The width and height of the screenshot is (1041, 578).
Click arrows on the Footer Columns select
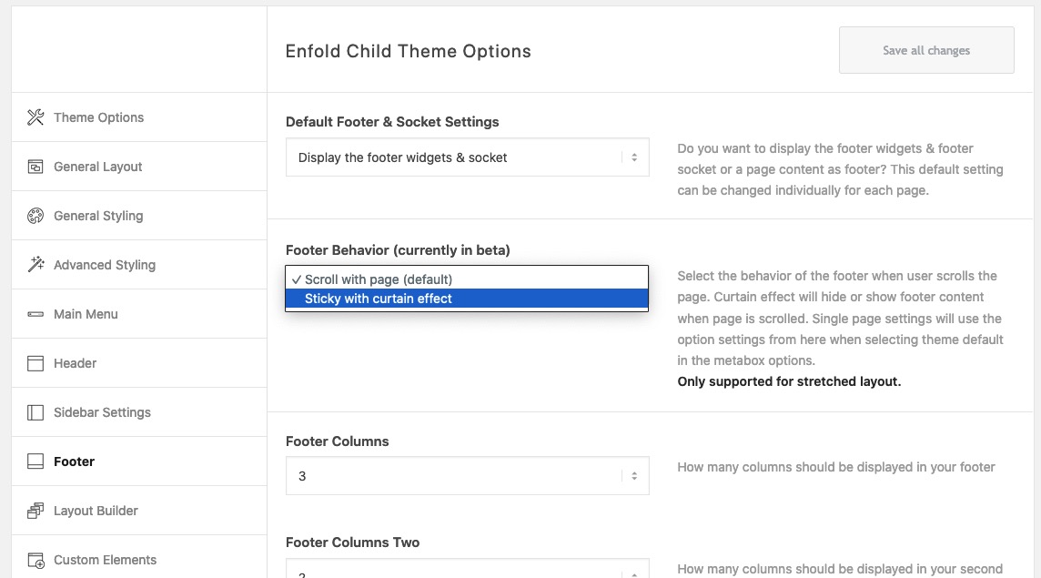coord(634,476)
